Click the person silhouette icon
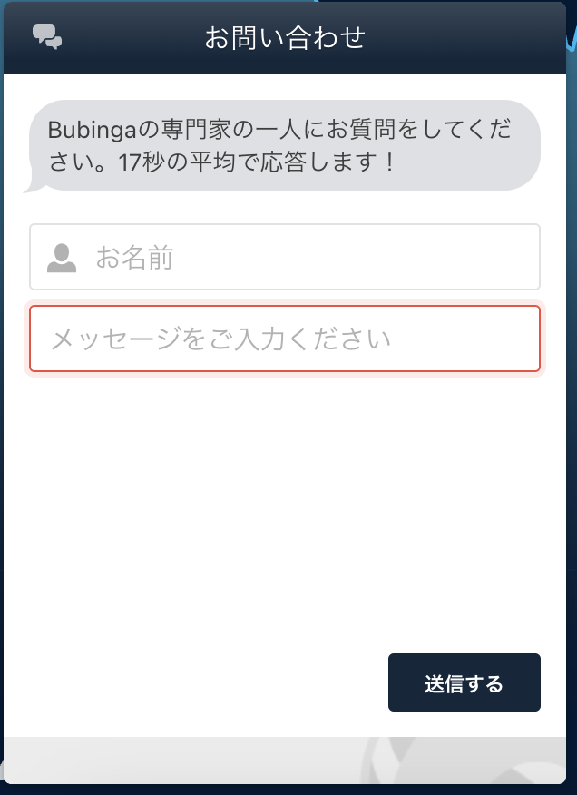This screenshot has height=795, width=577. coord(62,258)
